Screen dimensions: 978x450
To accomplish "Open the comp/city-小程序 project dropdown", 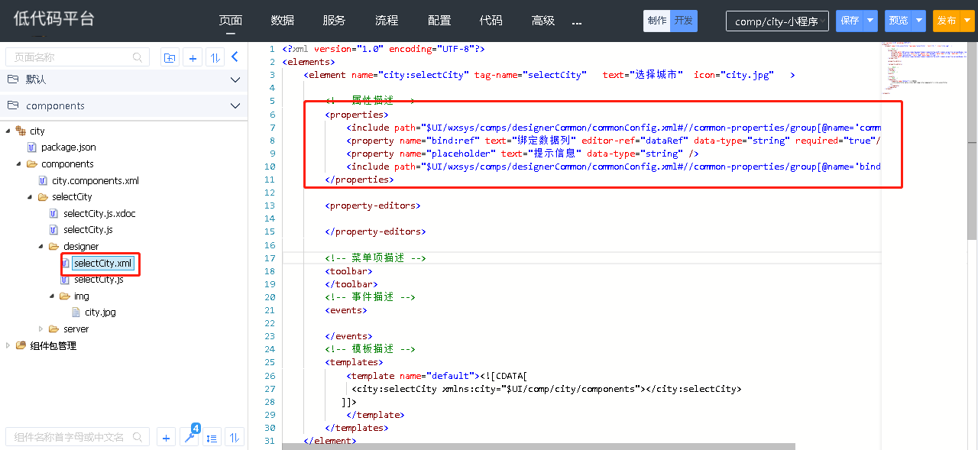I will coord(776,21).
